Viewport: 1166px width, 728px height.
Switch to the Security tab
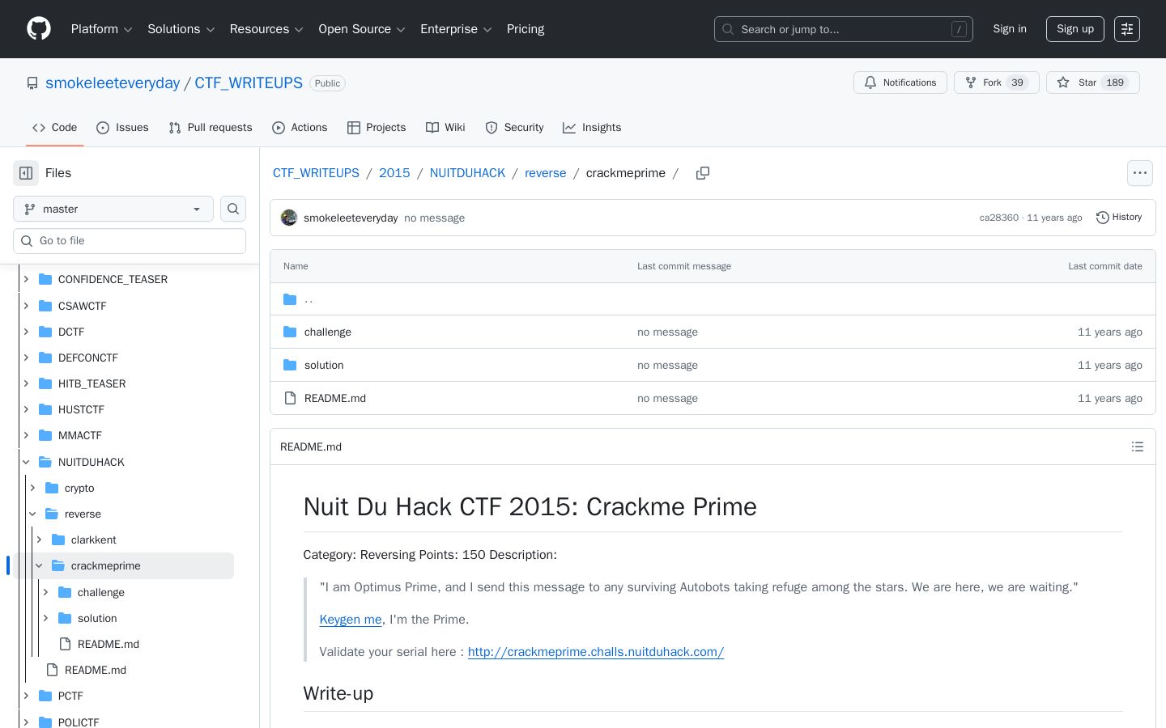pos(514,128)
